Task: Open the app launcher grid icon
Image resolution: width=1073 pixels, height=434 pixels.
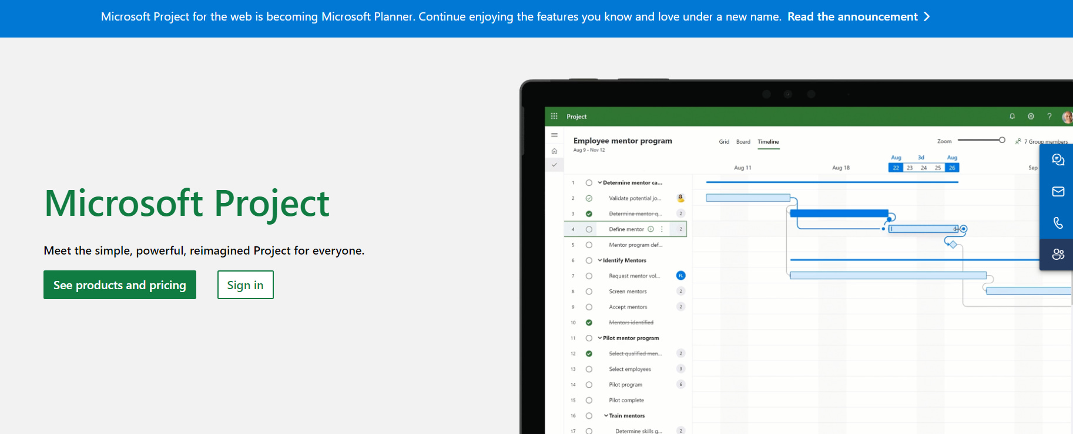Action: click(554, 117)
